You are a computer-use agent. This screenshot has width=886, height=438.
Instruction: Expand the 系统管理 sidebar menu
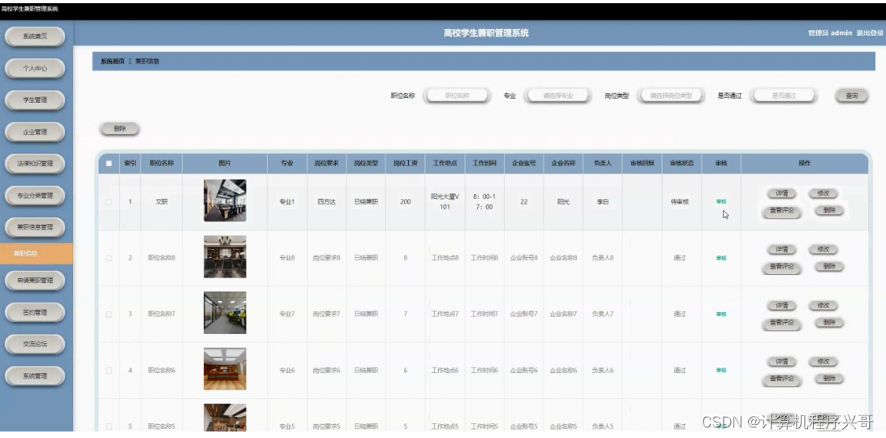click(35, 376)
